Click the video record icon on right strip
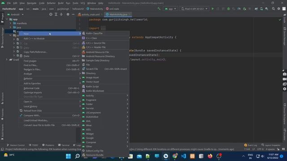 [284, 79]
